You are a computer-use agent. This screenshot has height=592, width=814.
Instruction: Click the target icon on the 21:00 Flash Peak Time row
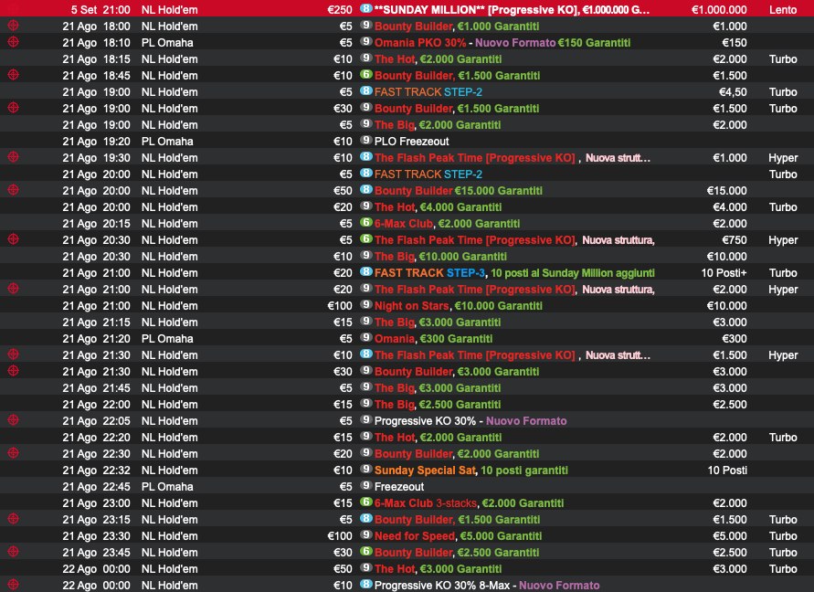pyautogui.click(x=14, y=288)
